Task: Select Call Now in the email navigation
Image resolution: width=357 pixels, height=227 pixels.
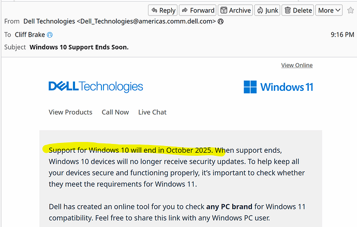Action: pyautogui.click(x=115, y=112)
